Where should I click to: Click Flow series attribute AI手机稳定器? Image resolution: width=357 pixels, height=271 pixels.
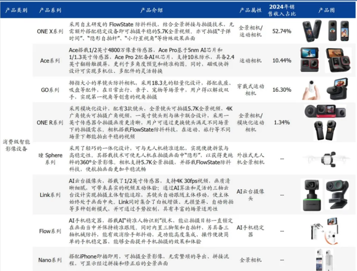tap(250, 231)
